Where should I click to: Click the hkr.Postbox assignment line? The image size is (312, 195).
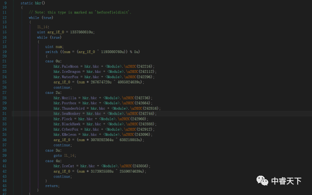pos(103,103)
